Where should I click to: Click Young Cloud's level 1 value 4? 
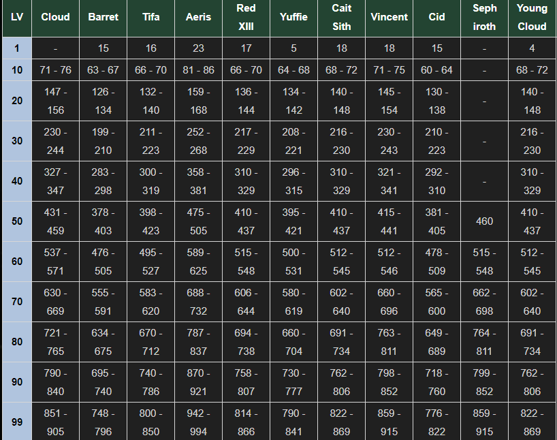click(532, 48)
